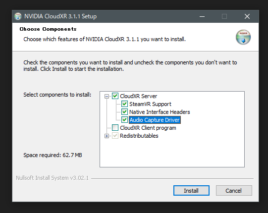
Task: Click 'Select components to install:' label
Action: (57, 95)
